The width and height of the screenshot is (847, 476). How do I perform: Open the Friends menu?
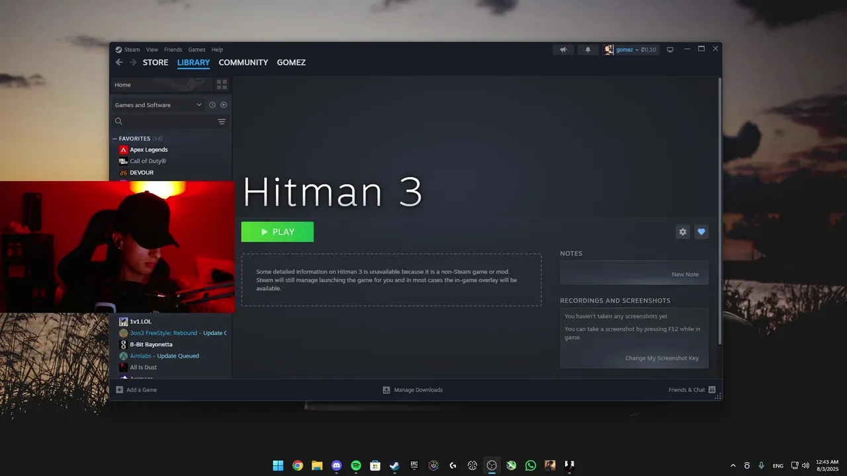[x=173, y=50]
